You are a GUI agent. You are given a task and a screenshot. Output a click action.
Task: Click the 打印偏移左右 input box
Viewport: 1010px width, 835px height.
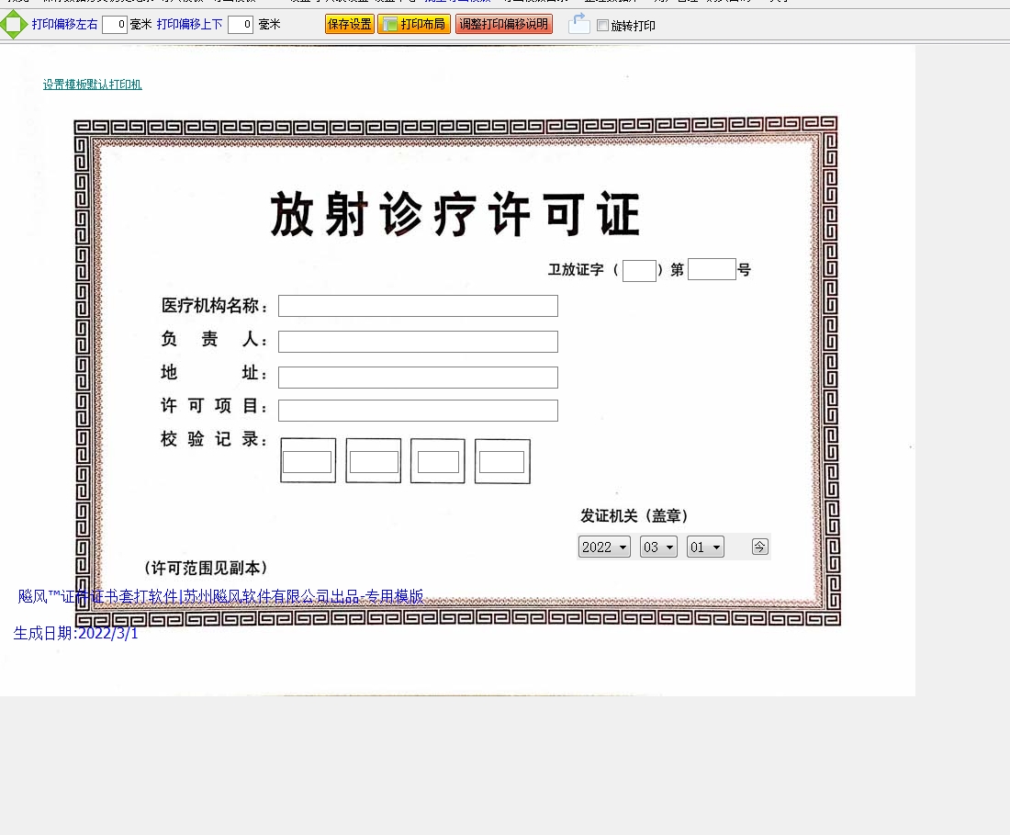(x=115, y=25)
